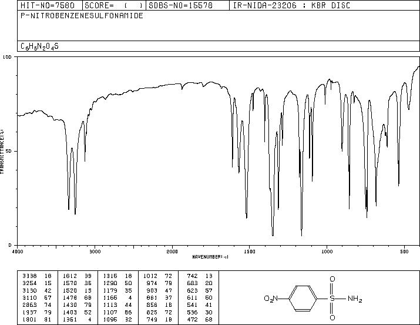Select the IR-NIDA-23206 : KBR DISC label

291,5
